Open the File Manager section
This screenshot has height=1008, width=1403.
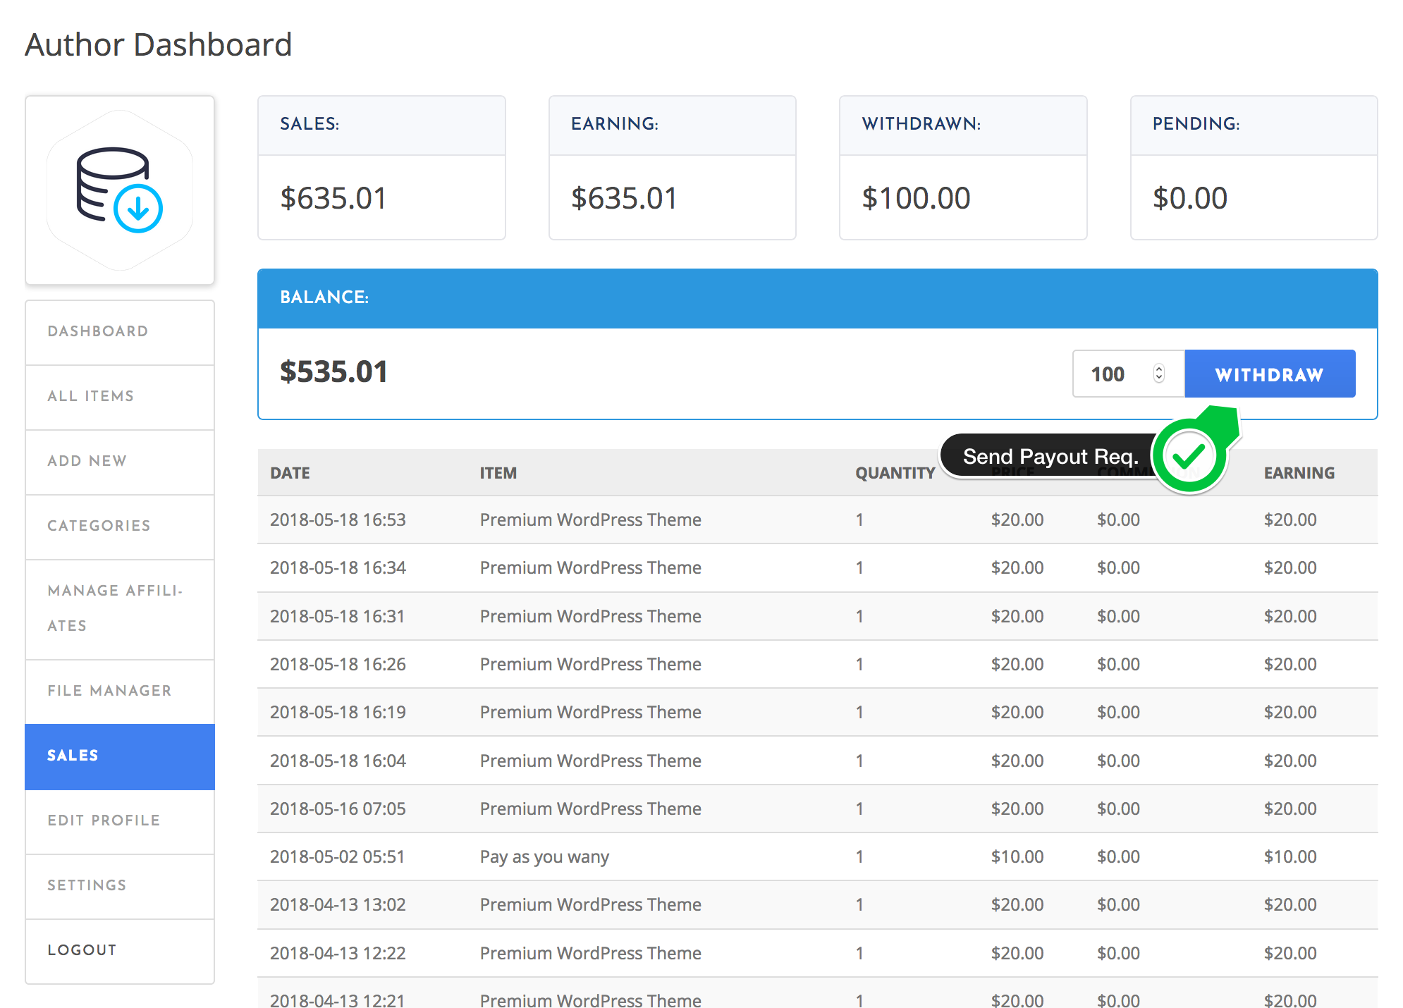pyautogui.click(x=109, y=691)
